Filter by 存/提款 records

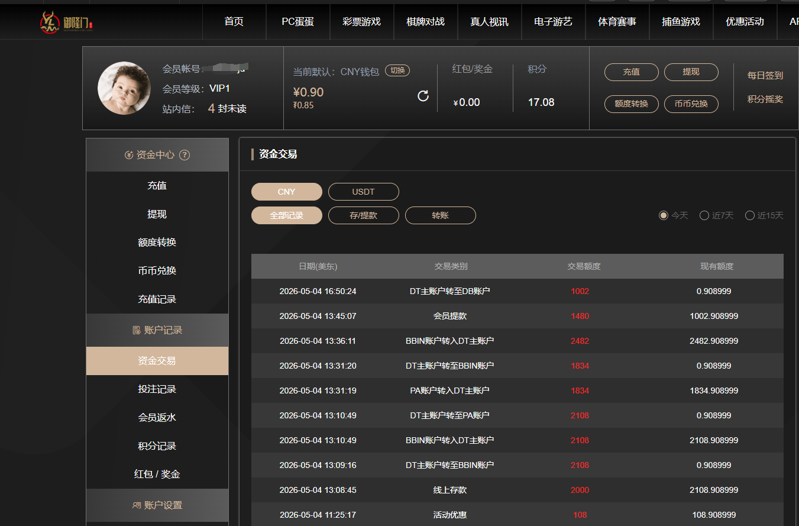tap(364, 215)
